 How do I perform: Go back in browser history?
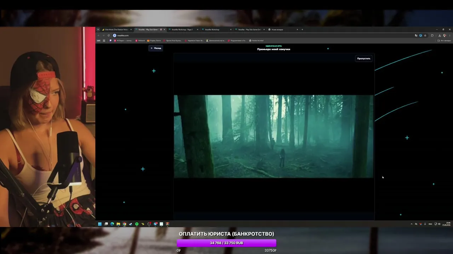click(x=99, y=35)
